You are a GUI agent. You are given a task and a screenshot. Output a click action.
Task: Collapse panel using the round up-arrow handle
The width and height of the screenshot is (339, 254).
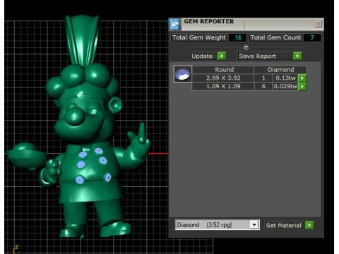pos(246,47)
